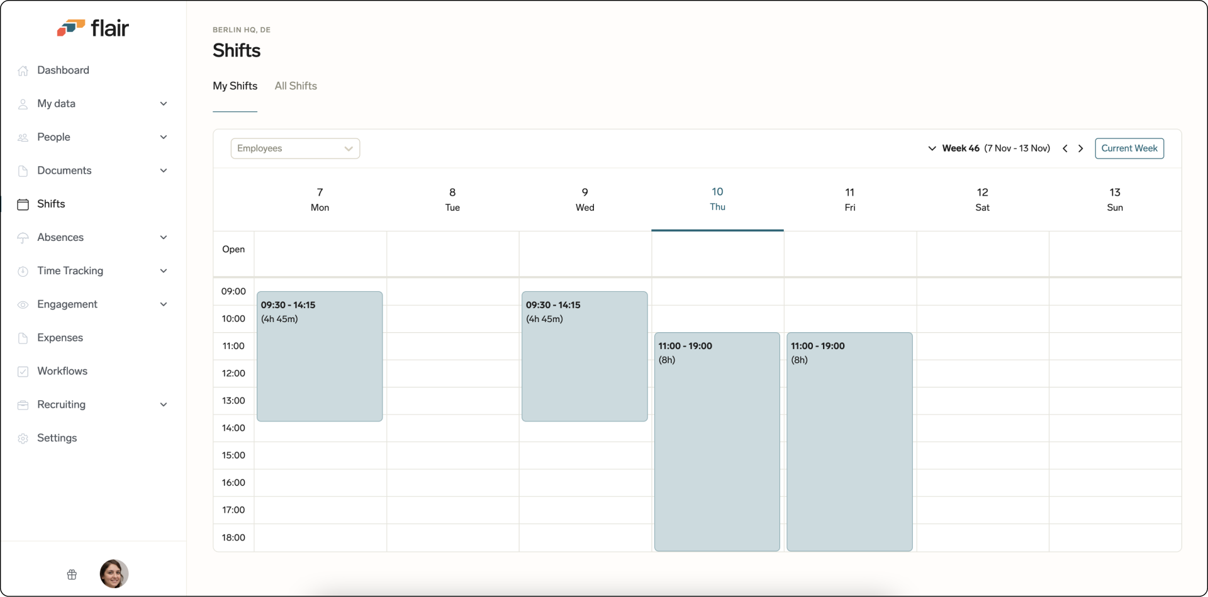The width and height of the screenshot is (1208, 597).
Task: Click the Settings gear icon
Action: 23,438
